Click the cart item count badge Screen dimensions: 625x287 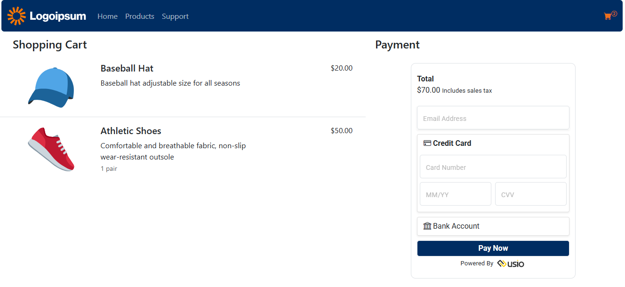tap(614, 14)
